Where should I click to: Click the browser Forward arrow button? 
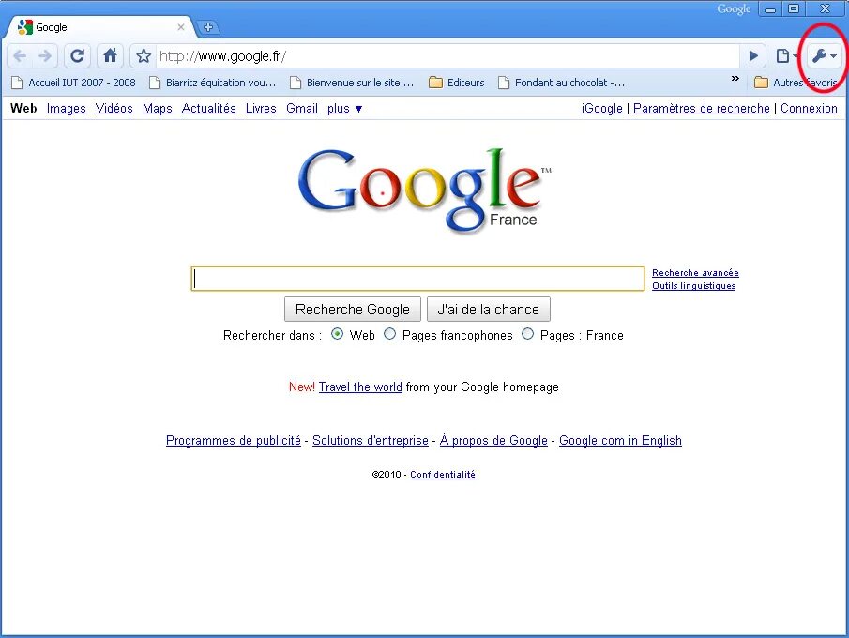tap(45, 55)
